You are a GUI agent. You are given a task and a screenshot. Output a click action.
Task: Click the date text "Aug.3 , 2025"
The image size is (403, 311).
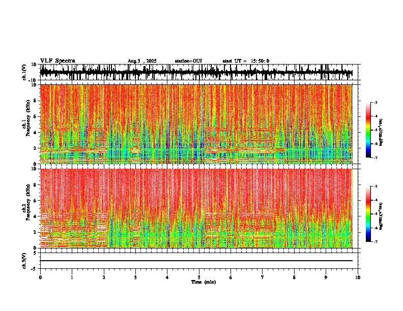pos(142,61)
